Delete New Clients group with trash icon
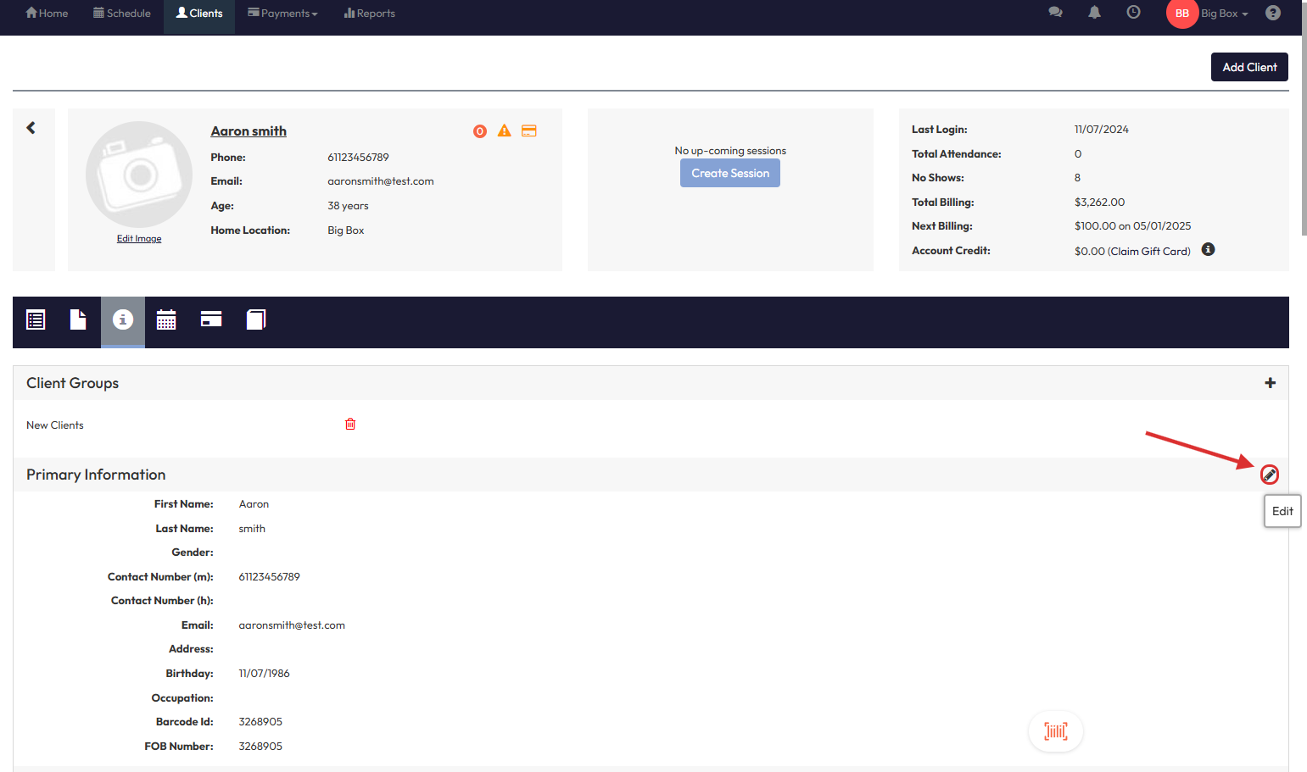The height and width of the screenshot is (772, 1307). point(350,425)
